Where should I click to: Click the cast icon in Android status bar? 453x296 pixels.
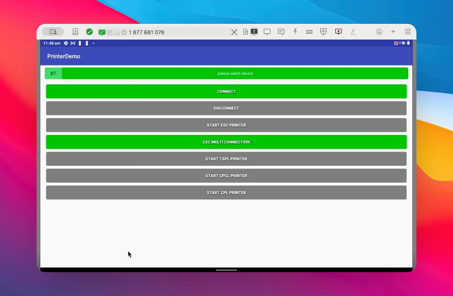[x=396, y=43]
